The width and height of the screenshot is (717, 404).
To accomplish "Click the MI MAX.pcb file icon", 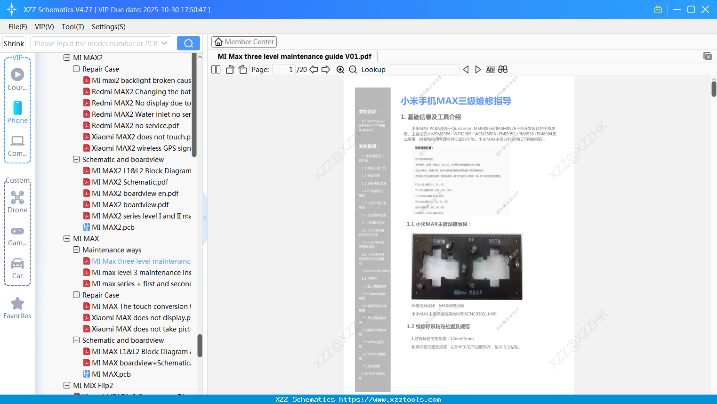I will (x=87, y=374).
